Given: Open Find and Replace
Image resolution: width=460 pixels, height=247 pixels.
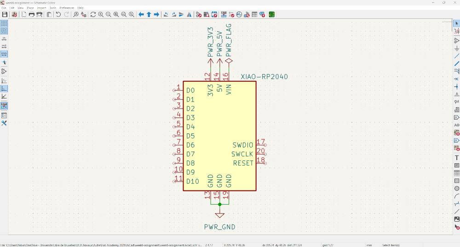Looking at the screenshot, I should point(84,14).
